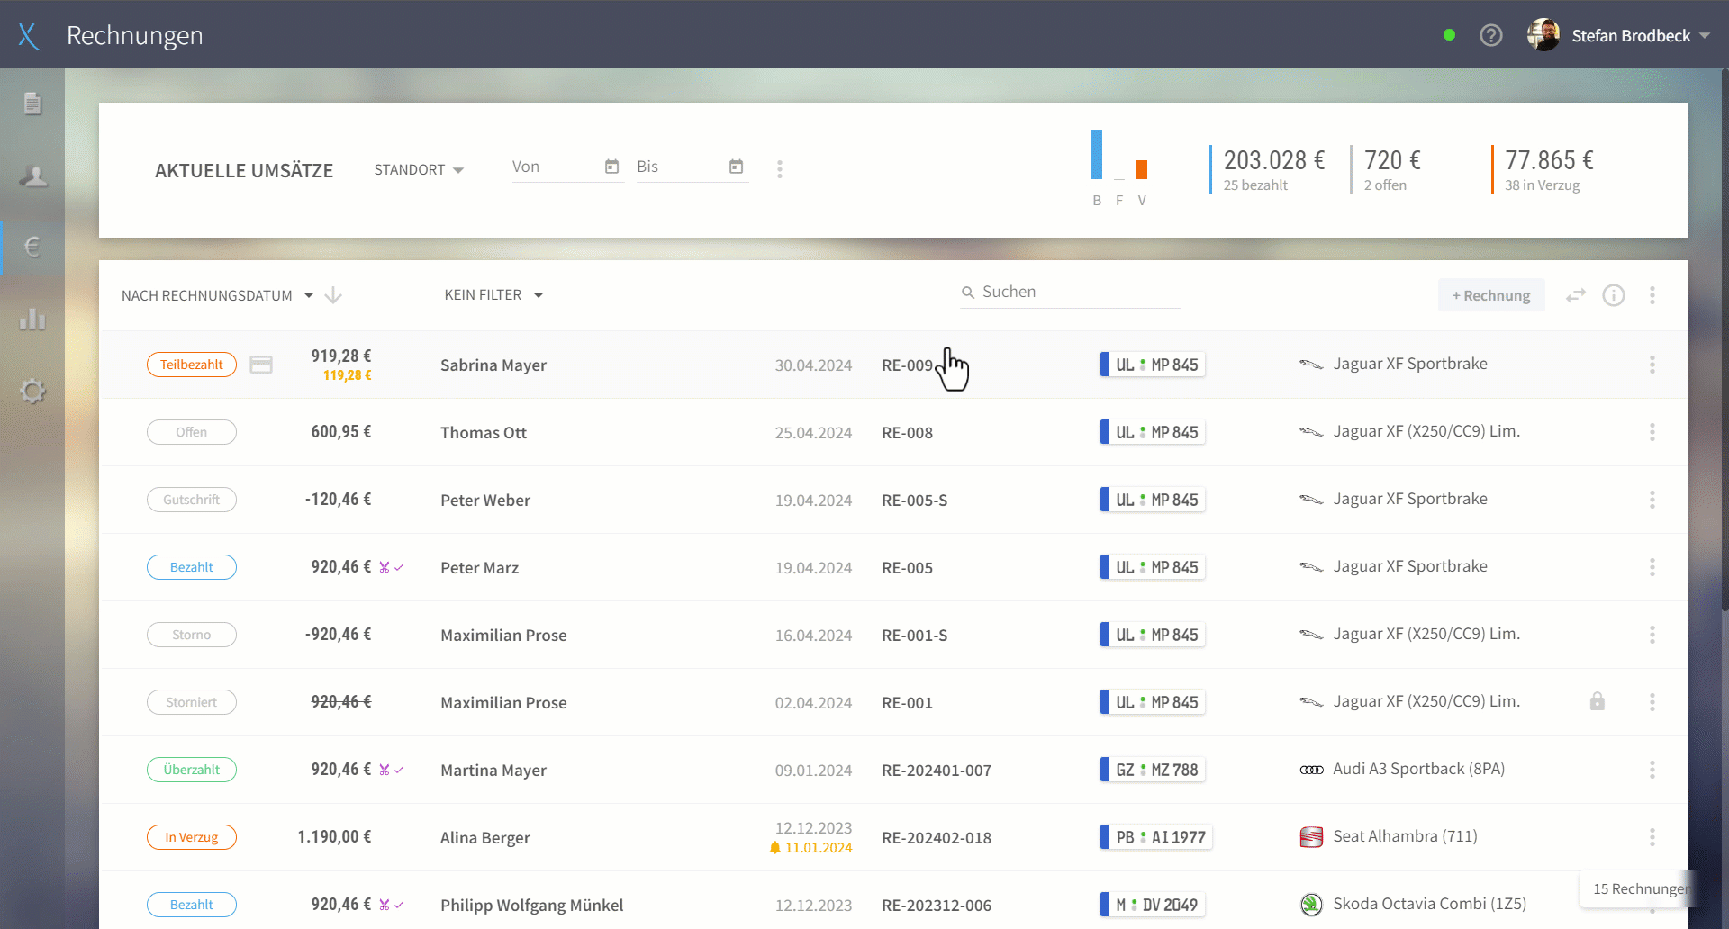Viewport: 1729px width, 929px height.
Task: Open the customers section in sidebar
Action: pyautogui.click(x=33, y=176)
